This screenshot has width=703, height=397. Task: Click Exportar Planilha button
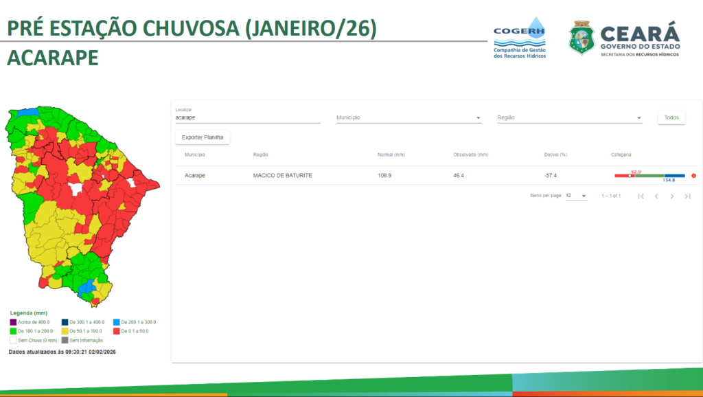click(203, 137)
